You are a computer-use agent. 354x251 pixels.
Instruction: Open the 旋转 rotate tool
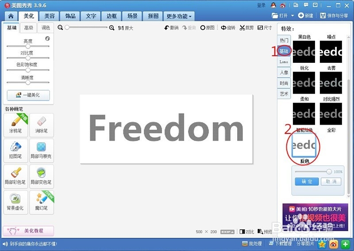[x=228, y=28]
